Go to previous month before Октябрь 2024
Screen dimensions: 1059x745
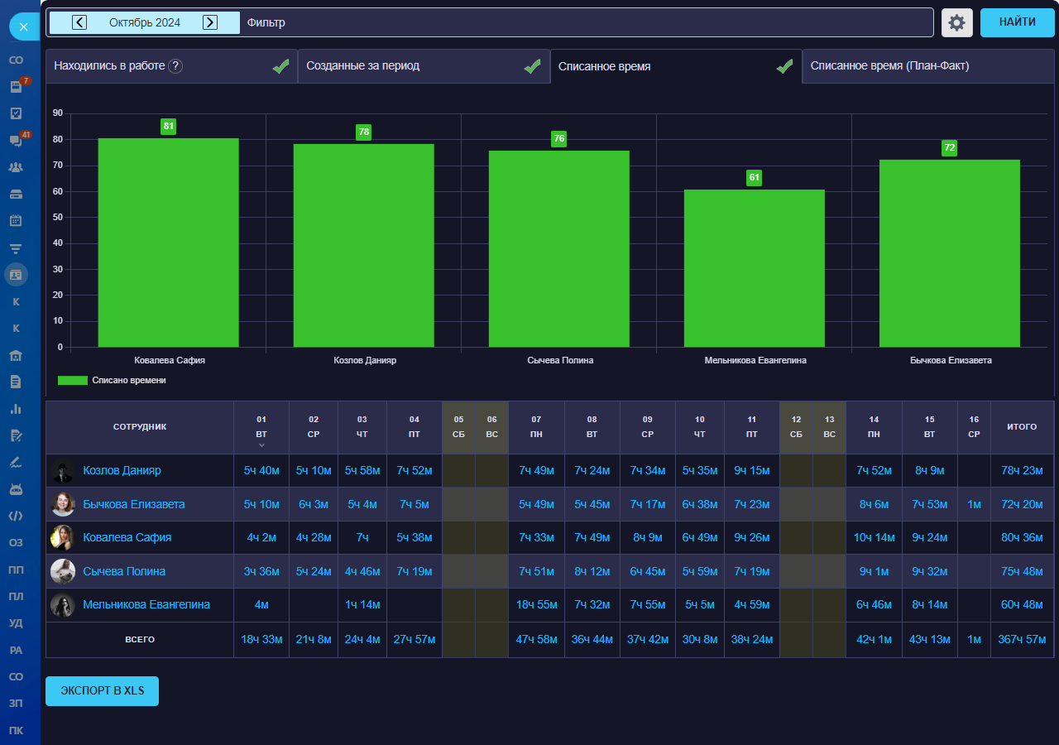79,22
